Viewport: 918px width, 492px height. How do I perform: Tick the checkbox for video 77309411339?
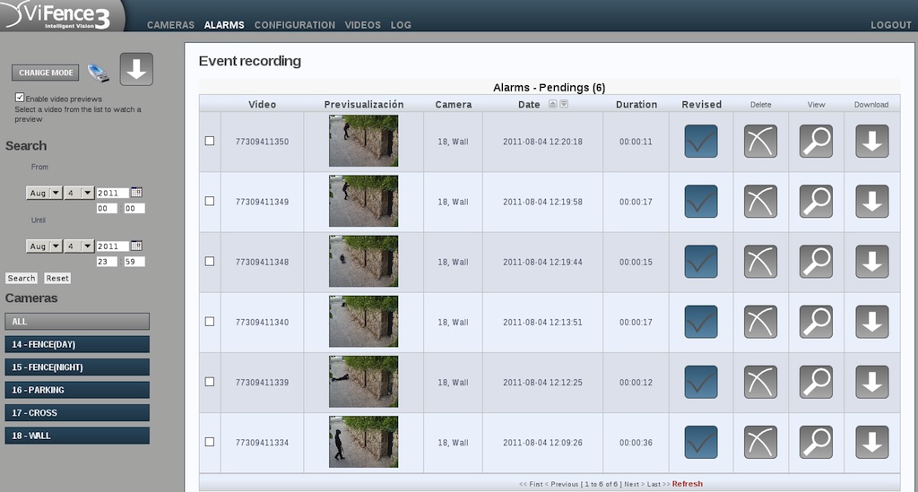click(x=210, y=382)
